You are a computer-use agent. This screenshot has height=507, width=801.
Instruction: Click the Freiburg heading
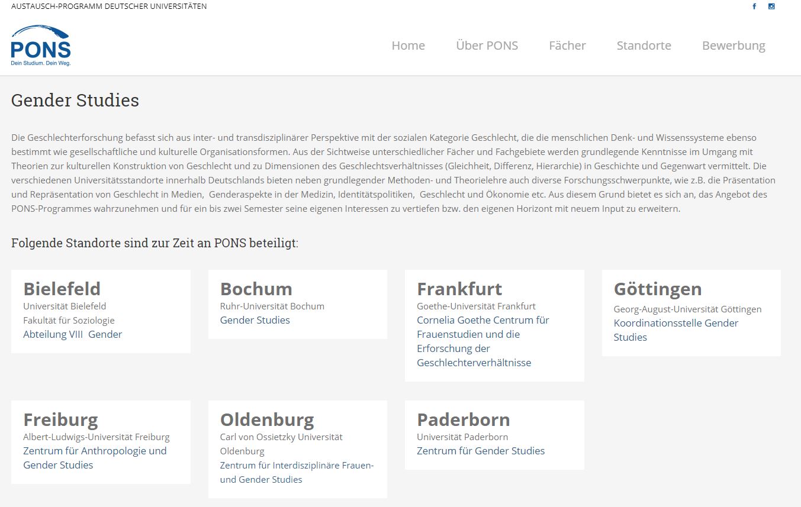click(60, 419)
